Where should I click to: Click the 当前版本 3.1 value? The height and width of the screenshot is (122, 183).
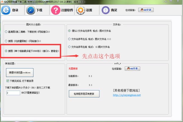point(90,76)
